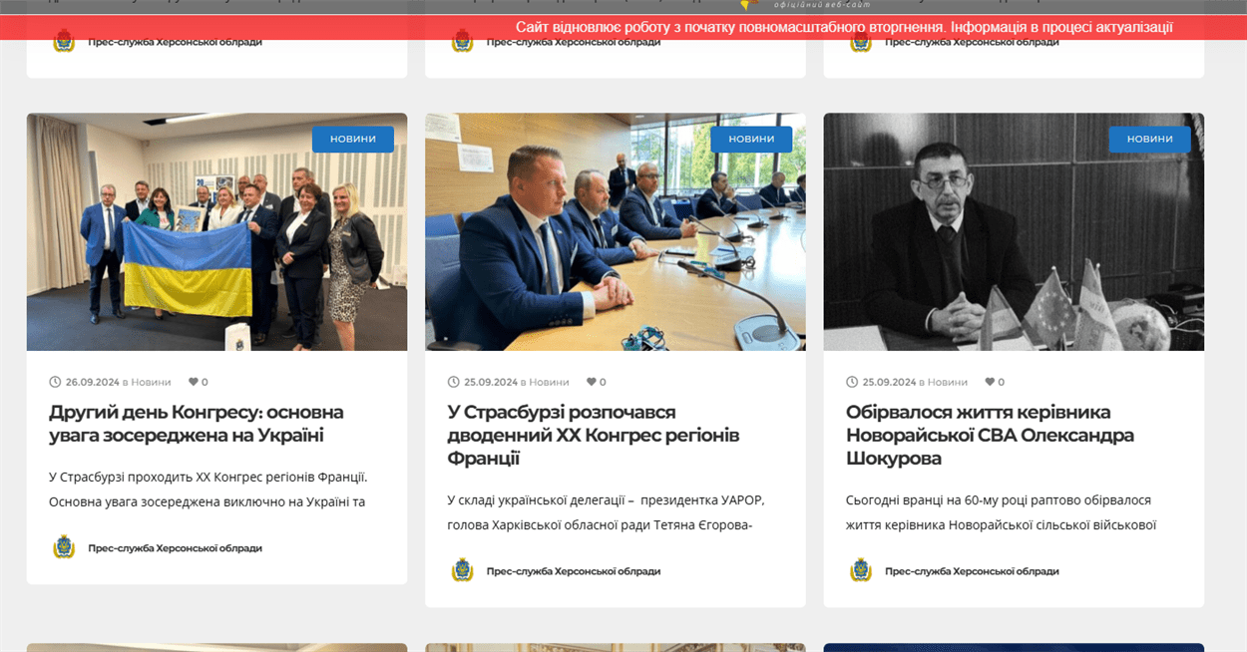Click "Новини" category link next to 26.09.2024
Viewport: 1247px width, 652px height.
tap(151, 382)
